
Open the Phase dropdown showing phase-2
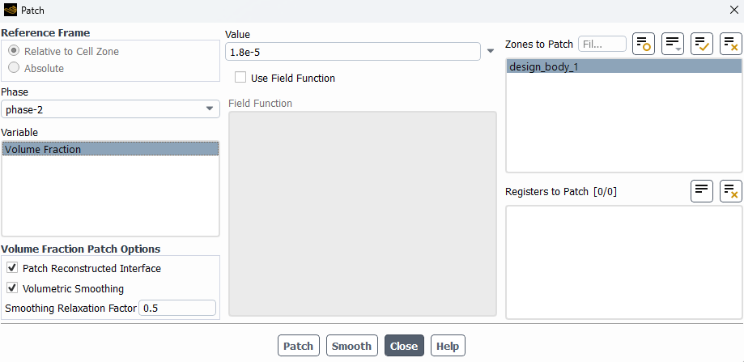(110, 109)
